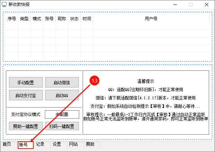Launch Alipay with the 启动支付宝 button

coord(26,95)
